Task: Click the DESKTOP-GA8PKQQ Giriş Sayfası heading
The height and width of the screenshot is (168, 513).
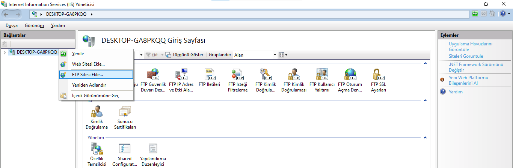Action: click(x=154, y=40)
